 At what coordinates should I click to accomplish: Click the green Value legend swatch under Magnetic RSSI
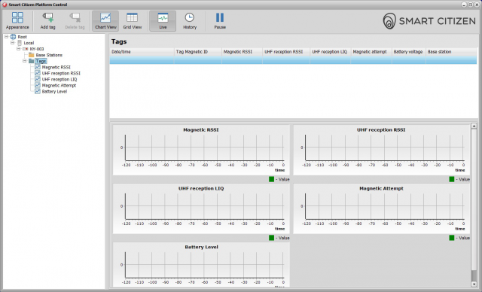[271, 179]
